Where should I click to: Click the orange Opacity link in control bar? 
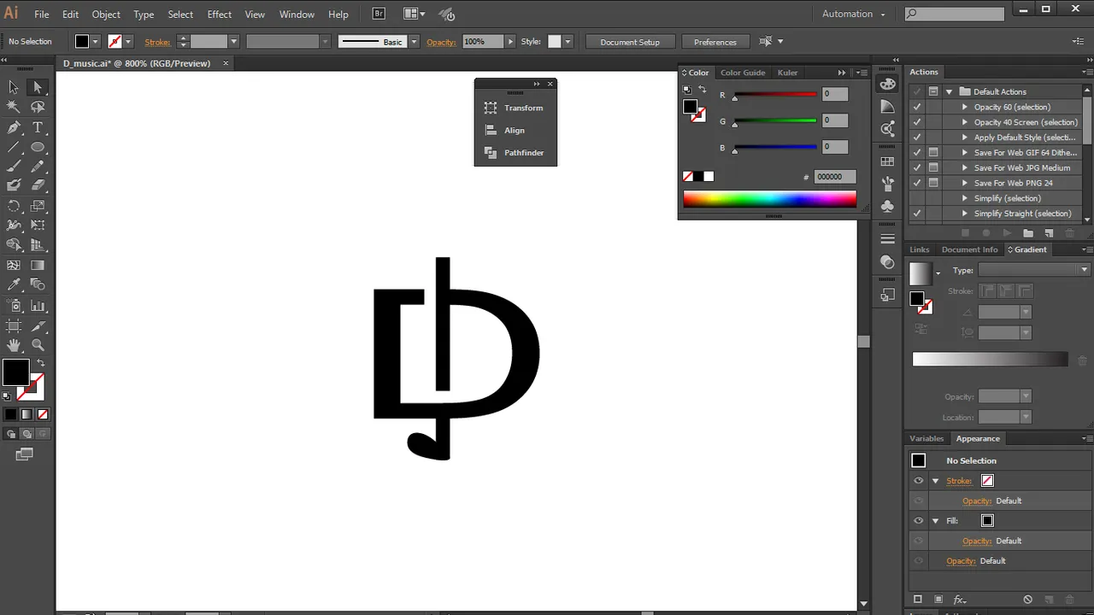pyautogui.click(x=441, y=42)
